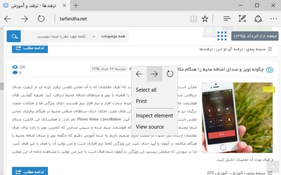The image size is (281, 175).
Task: Make a web note with pen icon
Action: pyautogui.click(x=242, y=18)
